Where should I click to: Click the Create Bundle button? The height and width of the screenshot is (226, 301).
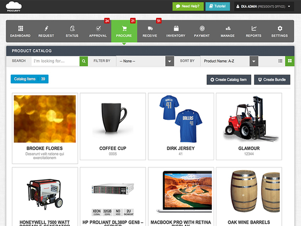click(272, 80)
